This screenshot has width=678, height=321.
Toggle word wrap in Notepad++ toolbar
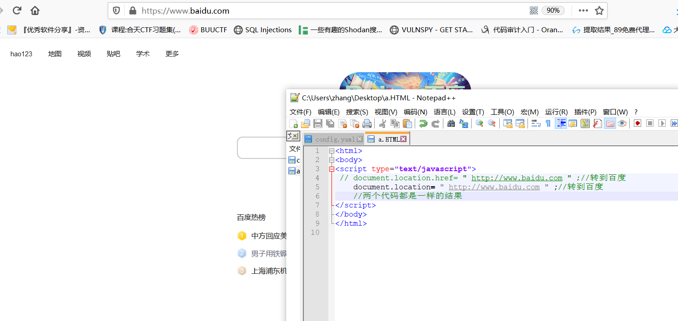click(x=536, y=123)
